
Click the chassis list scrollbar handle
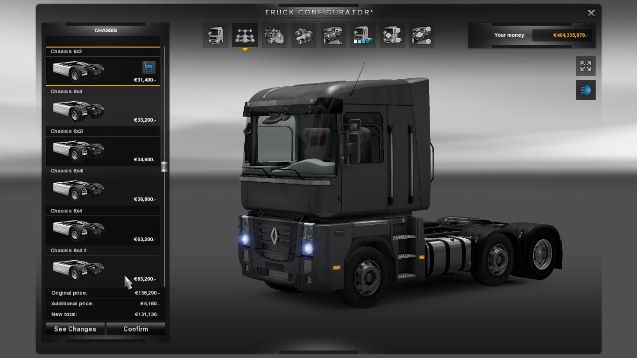click(164, 167)
